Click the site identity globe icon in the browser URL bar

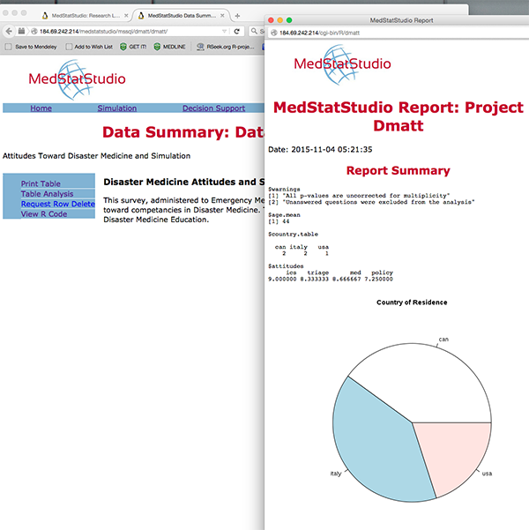pos(34,32)
